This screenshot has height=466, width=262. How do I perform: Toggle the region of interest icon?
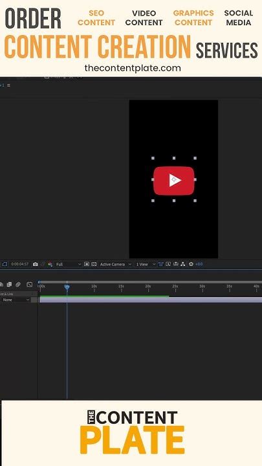(87, 264)
